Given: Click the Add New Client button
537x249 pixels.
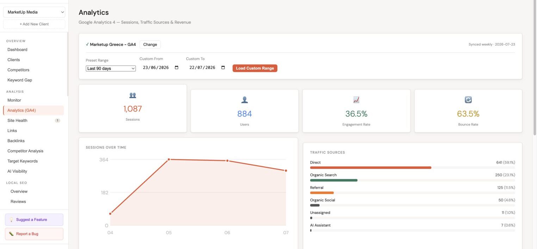Looking at the screenshot, I should point(34,24).
